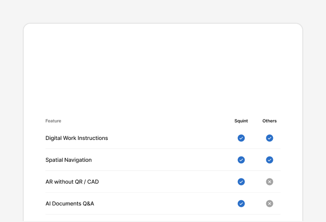Click Others checkmark for Spatial Navigation
The height and width of the screenshot is (222, 326).
tap(270, 160)
